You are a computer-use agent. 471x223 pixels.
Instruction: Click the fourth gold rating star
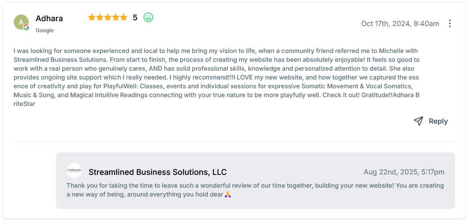[116, 18]
